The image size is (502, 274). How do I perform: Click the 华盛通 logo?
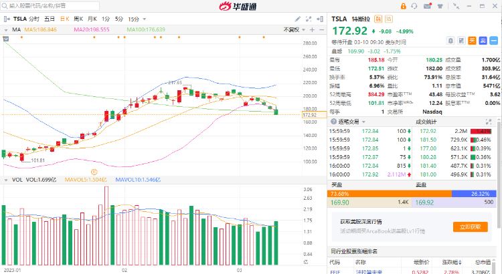pos(238,6)
